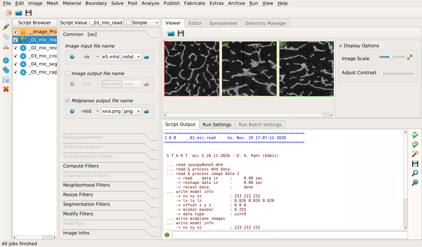
Task: Expand the Compute Filters section
Action: pos(109,166)
